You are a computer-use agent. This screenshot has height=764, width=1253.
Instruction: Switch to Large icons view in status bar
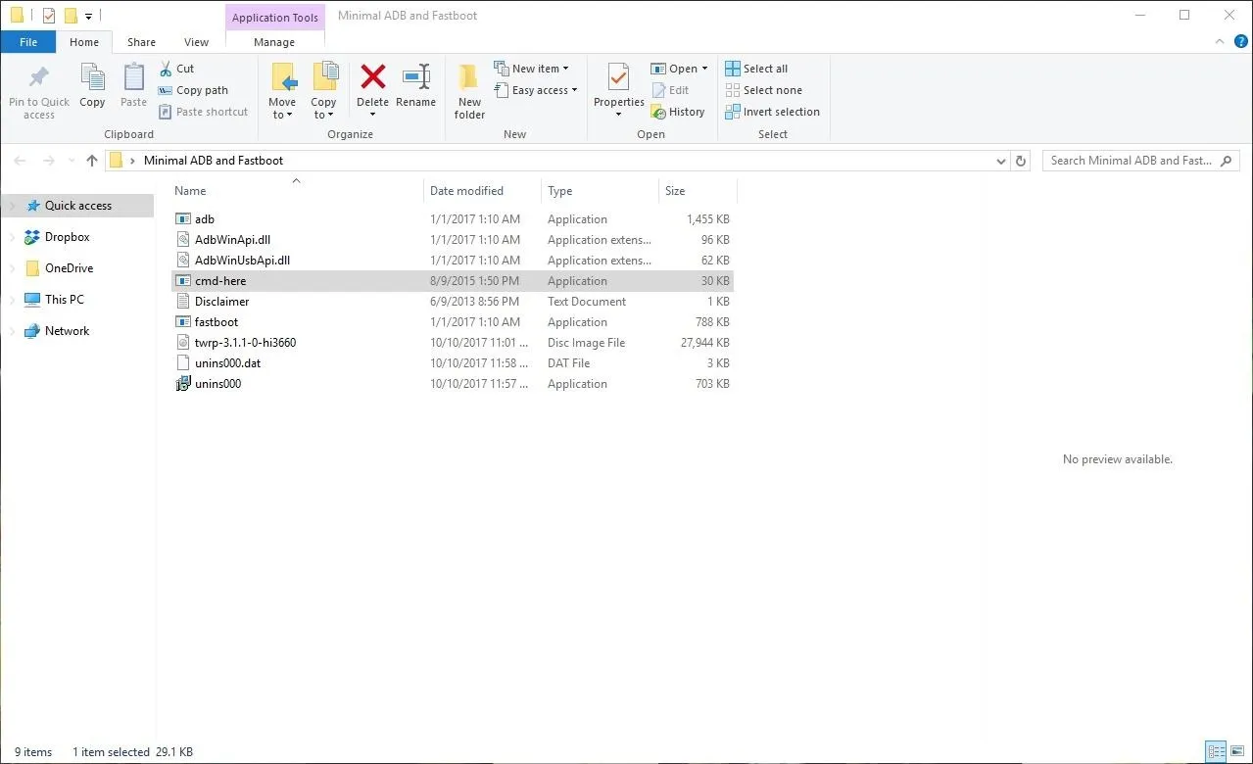point(1238,752)
